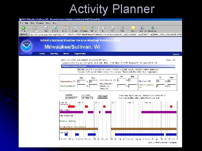Open the Tools menu
Viewport: 202px width, 151px height.
[x=48, y=23]
